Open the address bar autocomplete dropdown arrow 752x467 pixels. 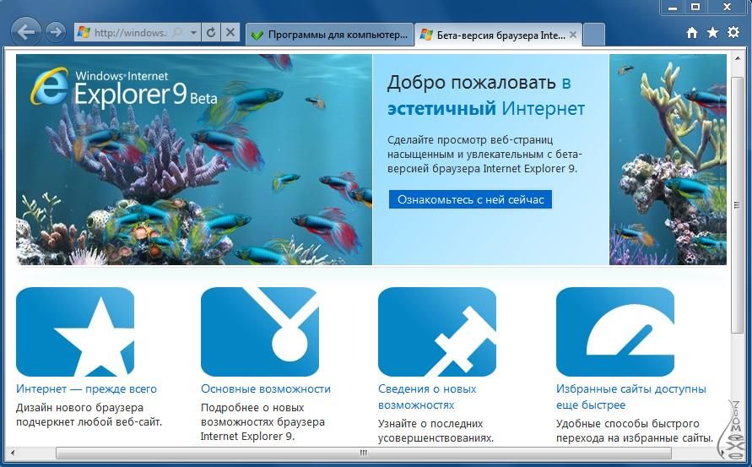coord(193,33)
